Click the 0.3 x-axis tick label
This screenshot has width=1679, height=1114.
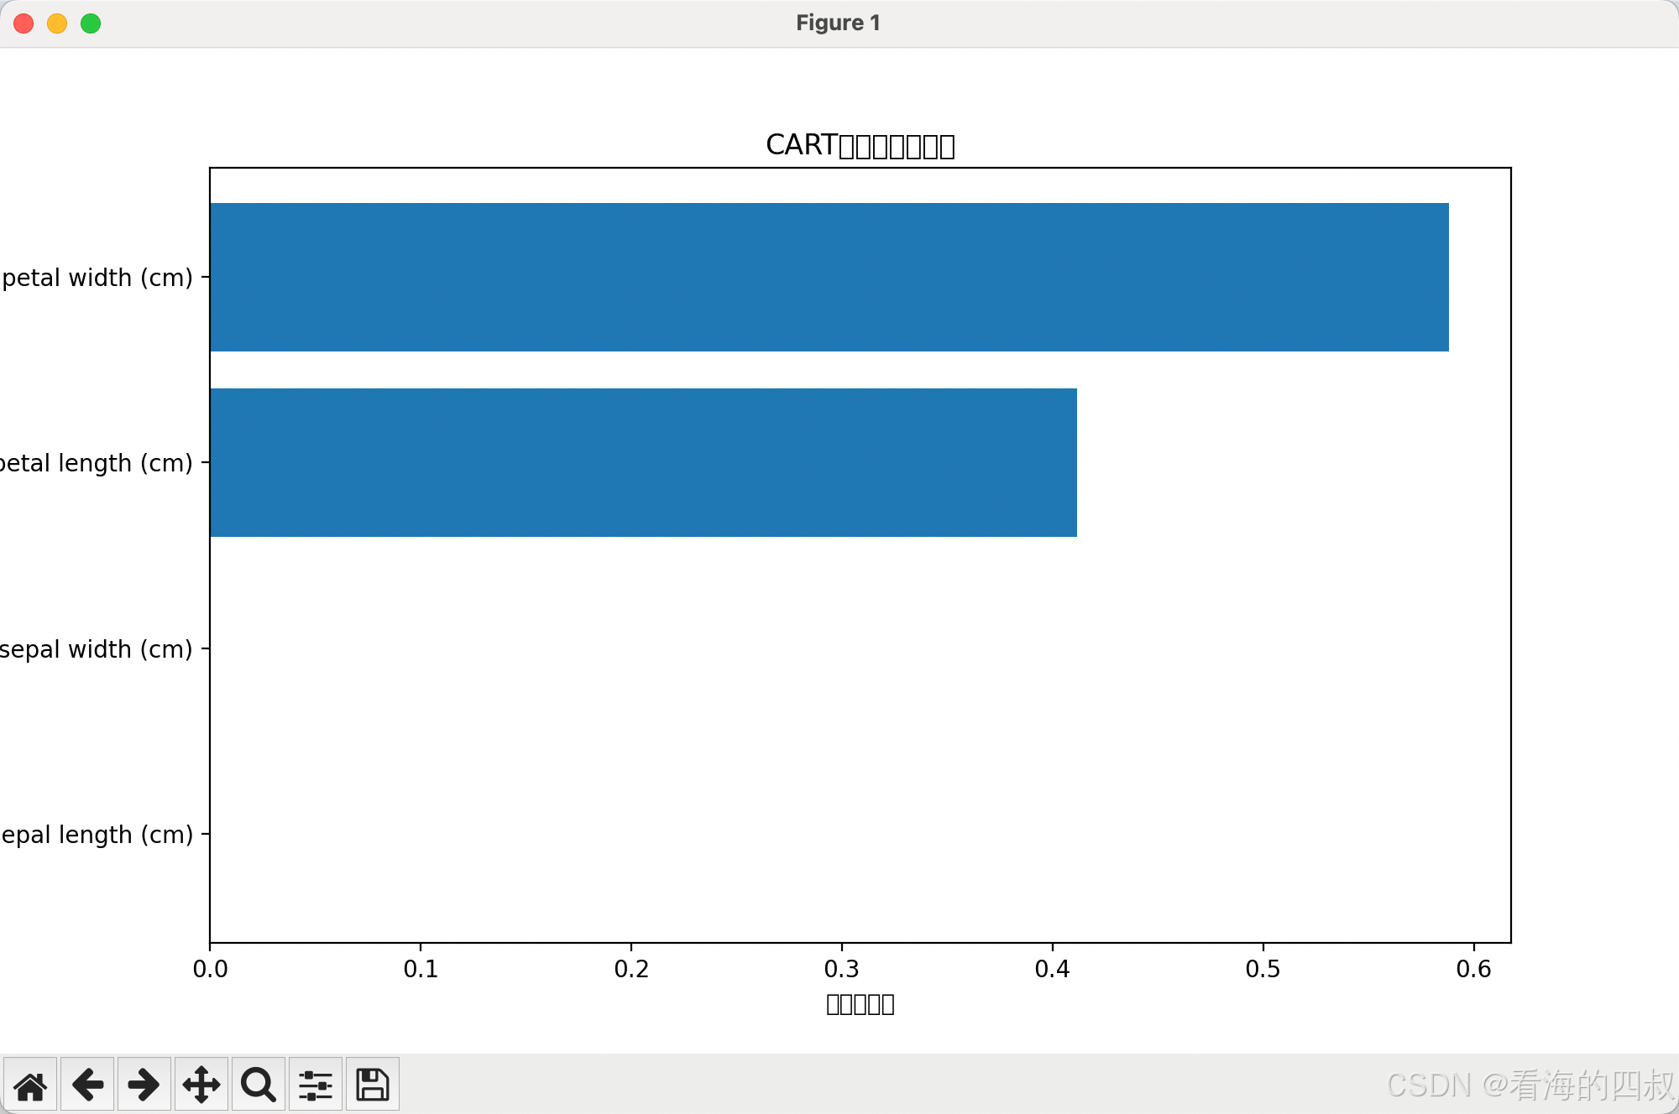[841, 969]
